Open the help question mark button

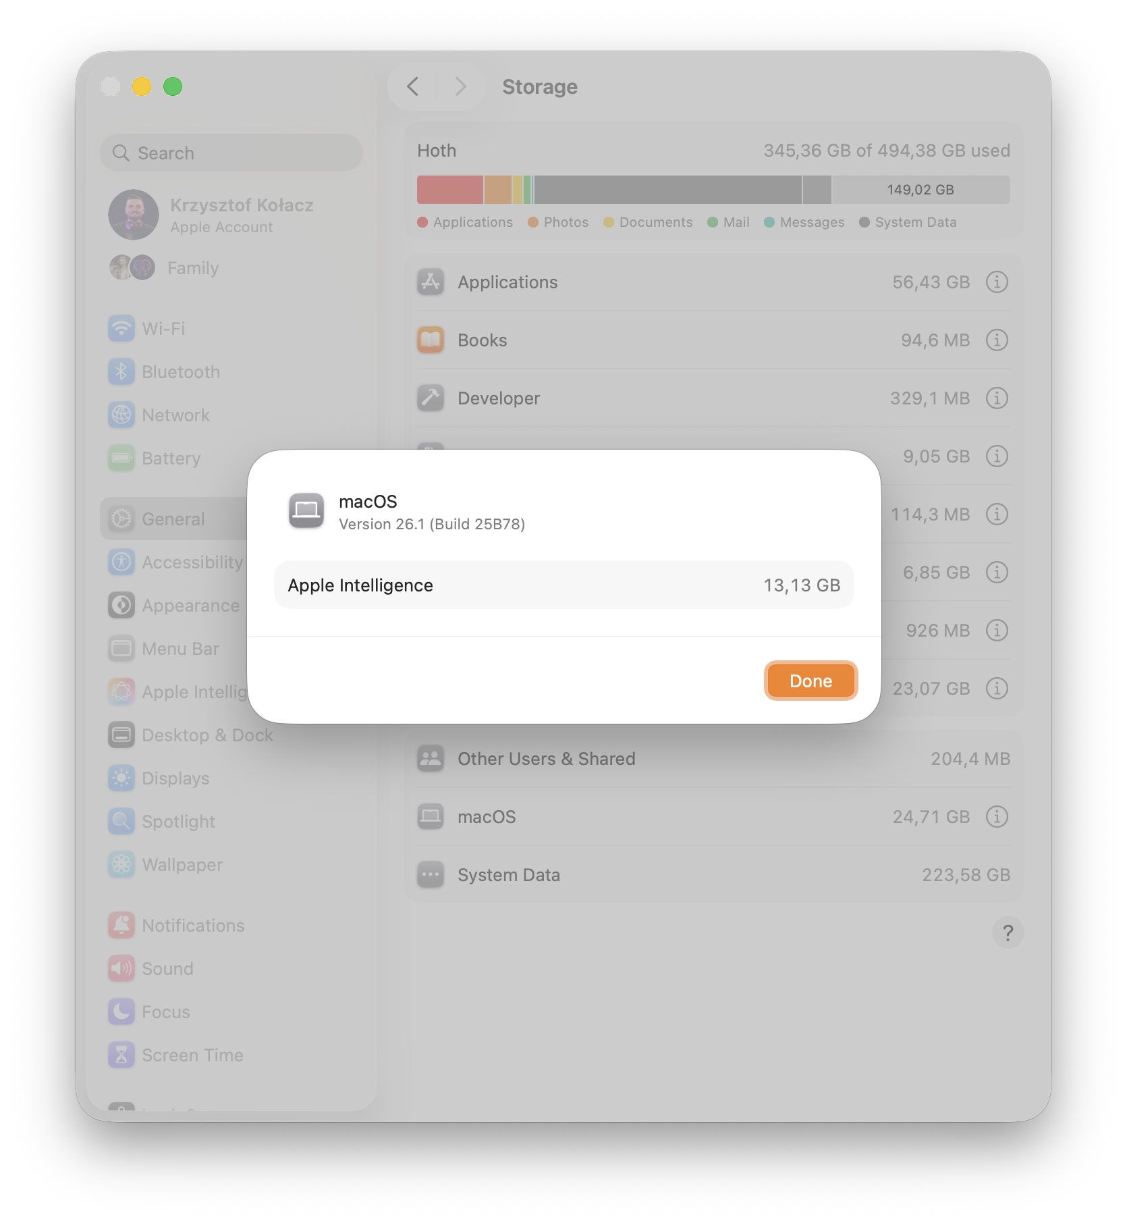pos(1008,932)
